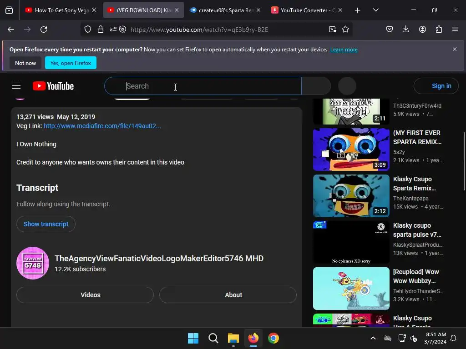Focus the YouTube Search field

click(203, 86)
